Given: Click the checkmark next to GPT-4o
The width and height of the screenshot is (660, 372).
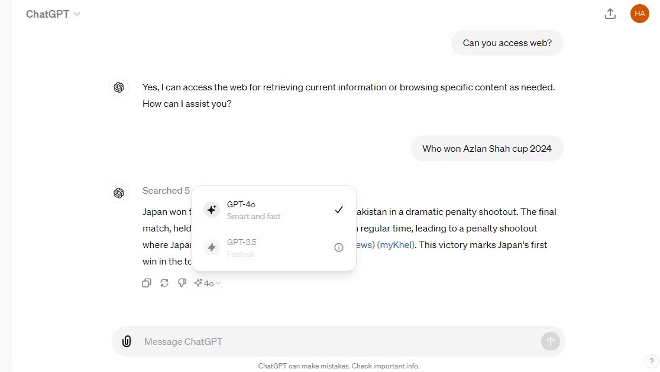Looking at the screenshot, I should click(x=338, y=210).
